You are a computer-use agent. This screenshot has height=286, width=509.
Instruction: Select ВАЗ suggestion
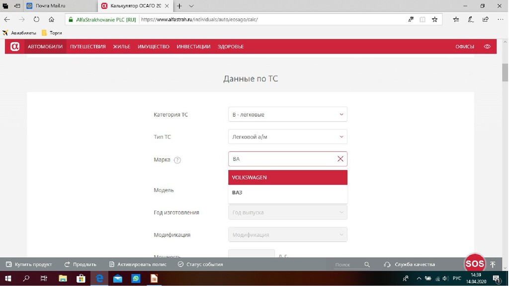288,192
